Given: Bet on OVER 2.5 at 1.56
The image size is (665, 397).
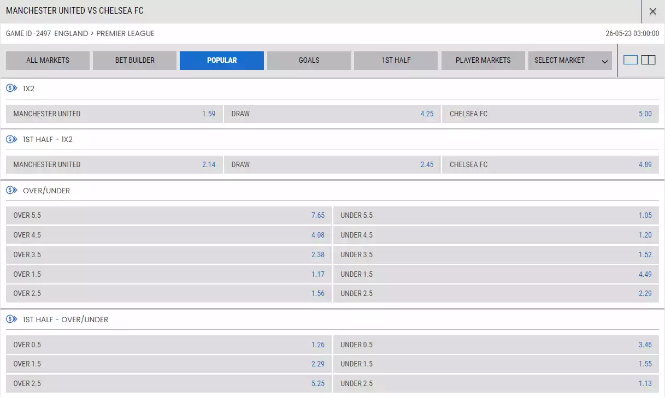Looking at the screenshot, I should click(169, 294).
